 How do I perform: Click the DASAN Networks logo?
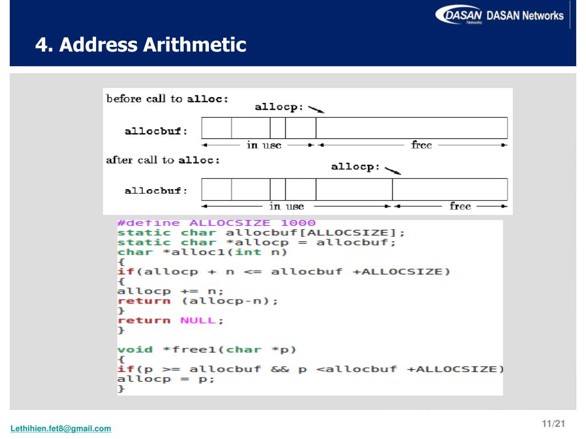click(x=499, y=15)
